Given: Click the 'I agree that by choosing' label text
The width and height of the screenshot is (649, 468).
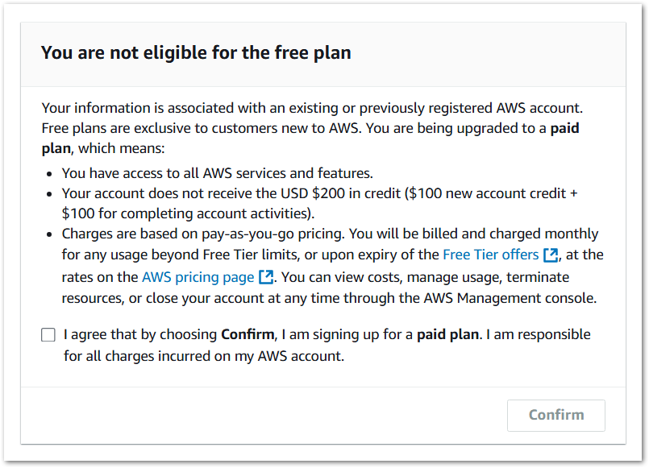Looking at the screenshot, I should pos(140,334).
